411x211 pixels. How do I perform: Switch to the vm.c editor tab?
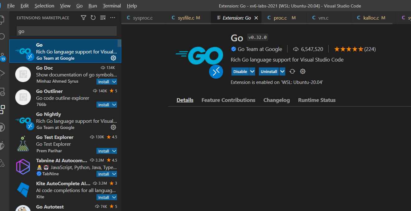329,18
